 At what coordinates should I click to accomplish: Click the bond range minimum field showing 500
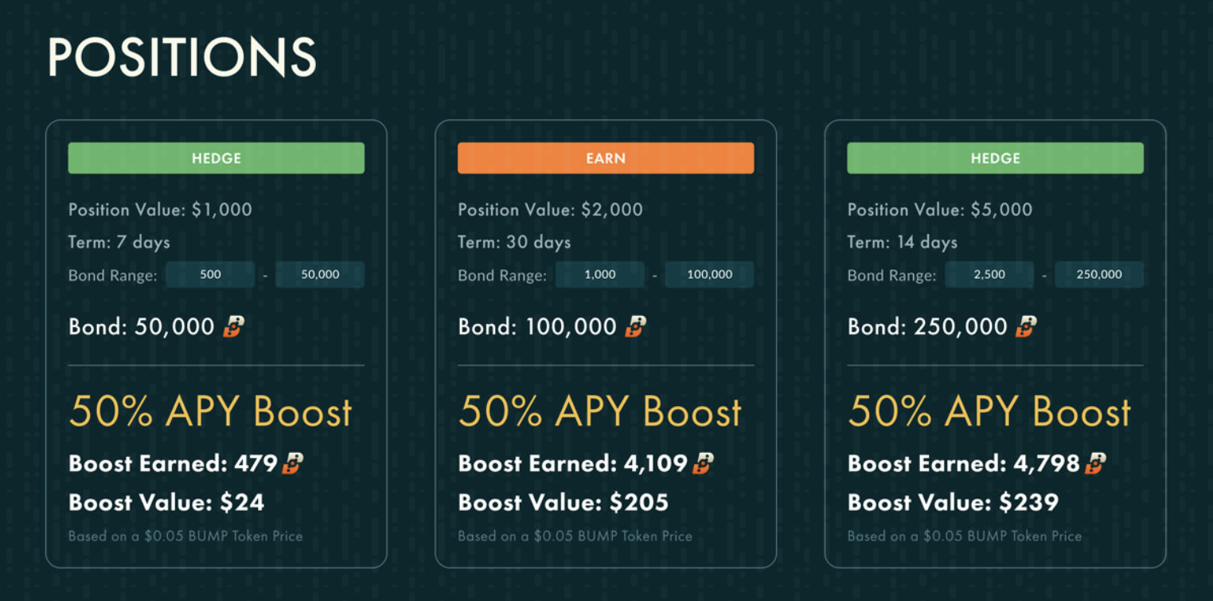pyautogui.click(x=211, y=275)
